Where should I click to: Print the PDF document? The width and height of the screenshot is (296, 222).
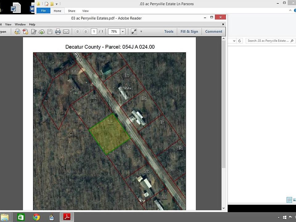pyautogui.click(x=58, y=31)
